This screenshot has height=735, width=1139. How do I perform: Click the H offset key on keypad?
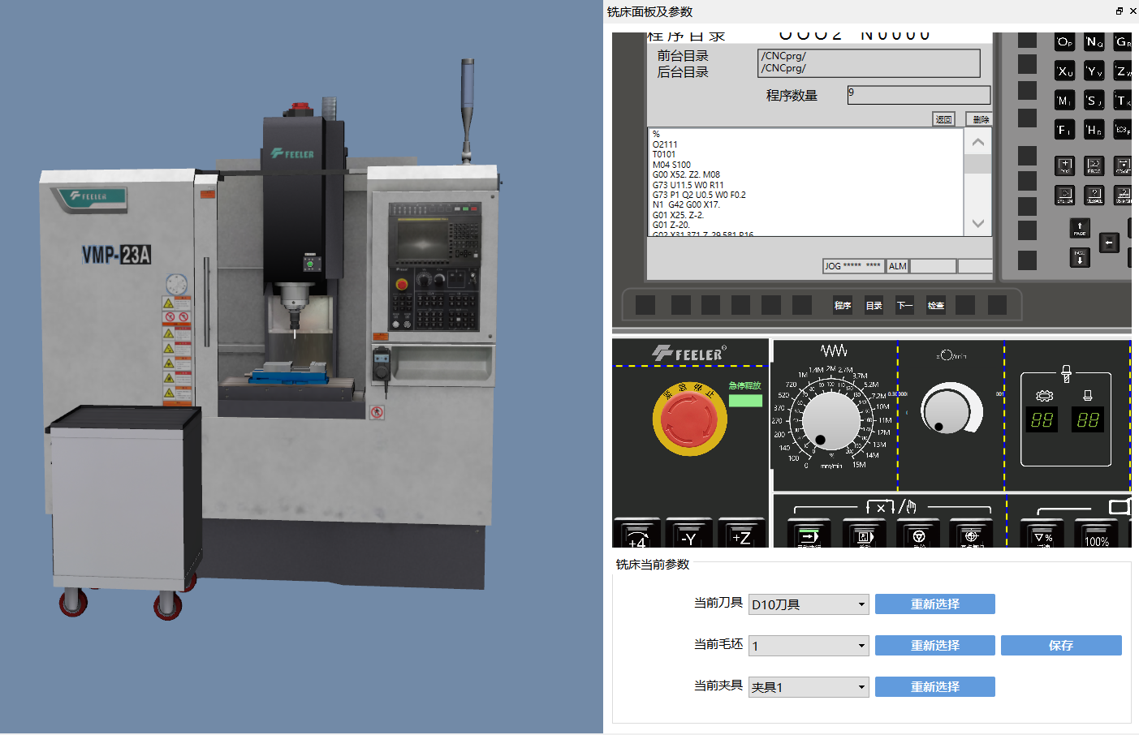pyautogui.click(x=1094, y=130)
